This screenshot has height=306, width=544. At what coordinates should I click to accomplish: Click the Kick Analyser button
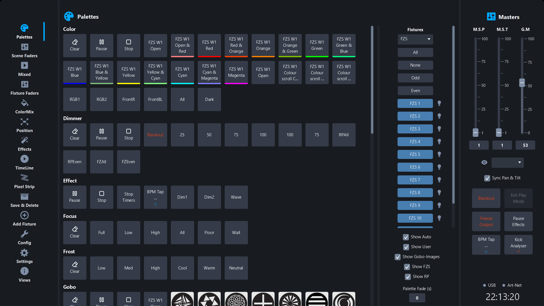pos(518,245)
